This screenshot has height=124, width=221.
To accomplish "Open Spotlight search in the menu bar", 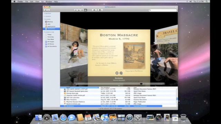I will 207,1.
